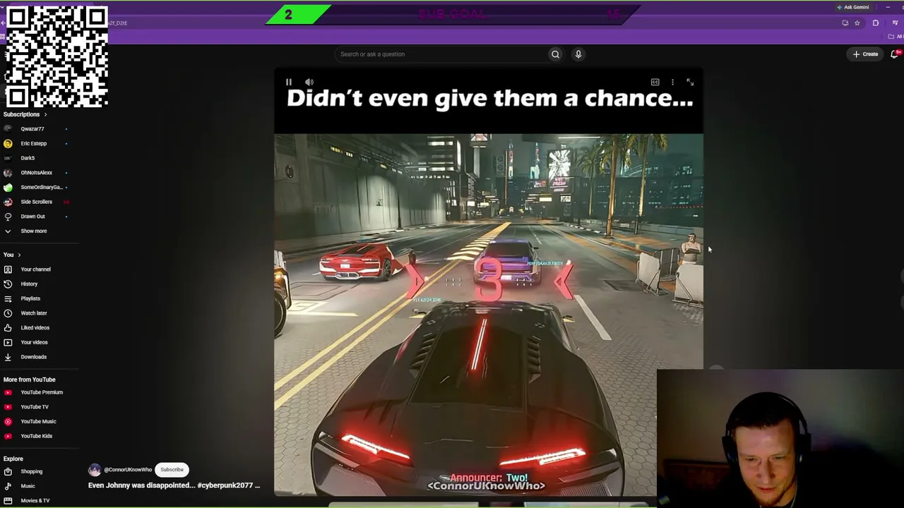Open the Eric Estepp channel
Screen dimensions: 904x508
pos(35,144)
